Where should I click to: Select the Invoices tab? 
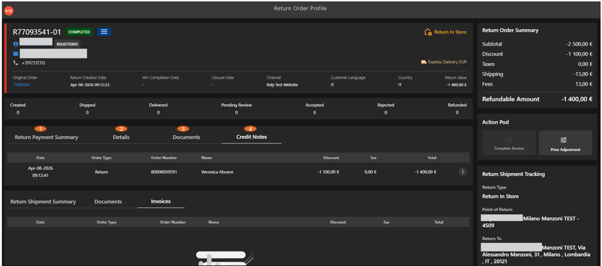coord(161,202)
